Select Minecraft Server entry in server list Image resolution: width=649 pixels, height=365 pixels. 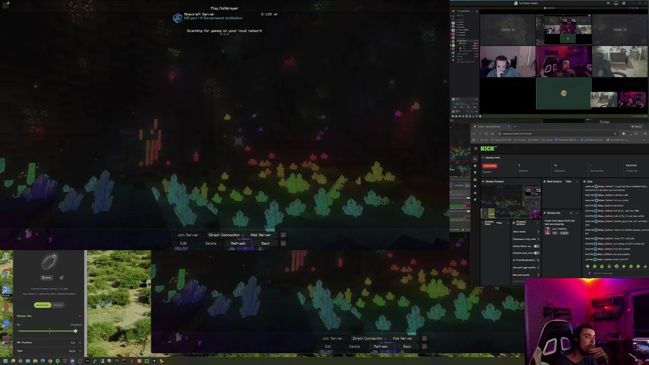pyautogui.click(x=225, y=16)
